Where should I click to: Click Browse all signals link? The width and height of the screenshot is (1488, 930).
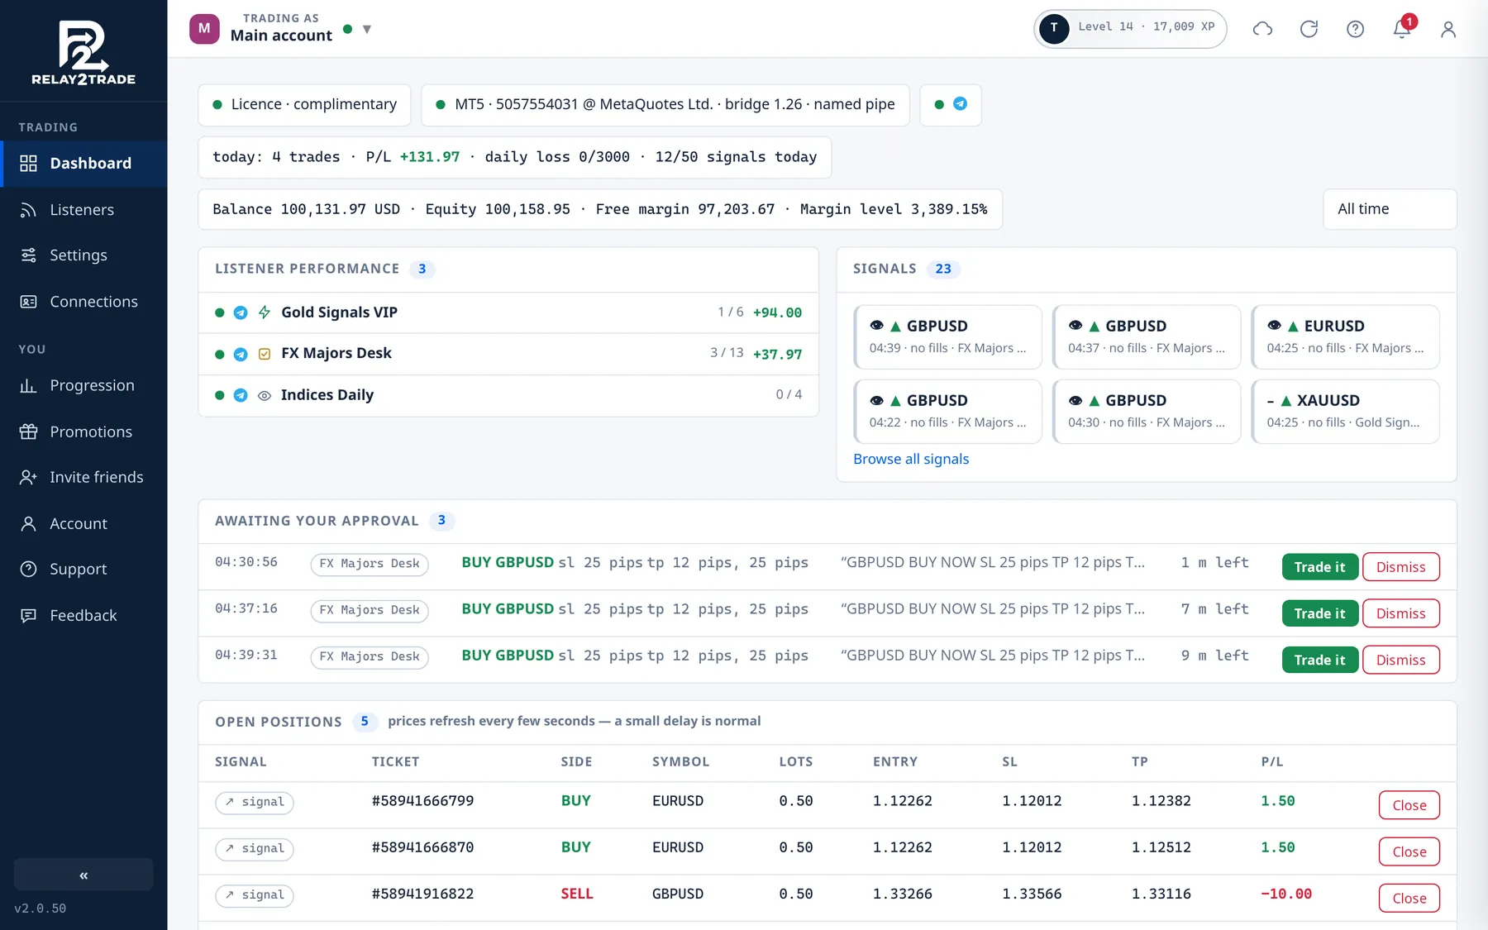(911, 460)
